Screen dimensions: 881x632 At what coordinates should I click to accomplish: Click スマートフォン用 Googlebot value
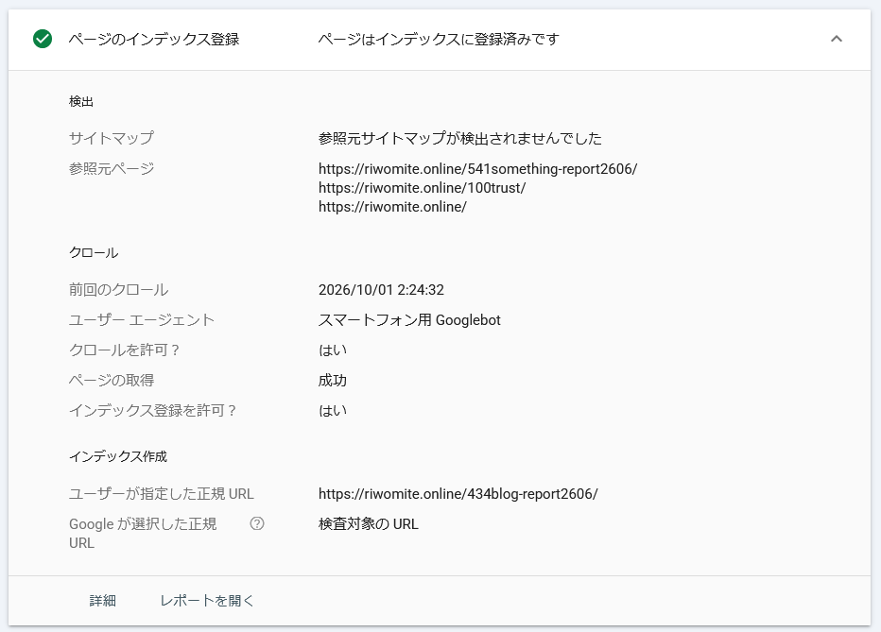pyautogui.click(x=409, y=320)
